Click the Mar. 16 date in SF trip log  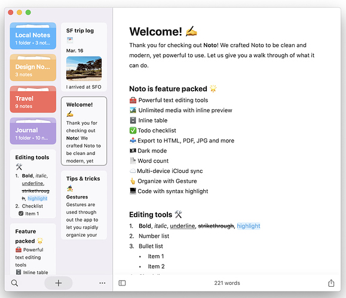pyautogui.click(x=75, y=51)
